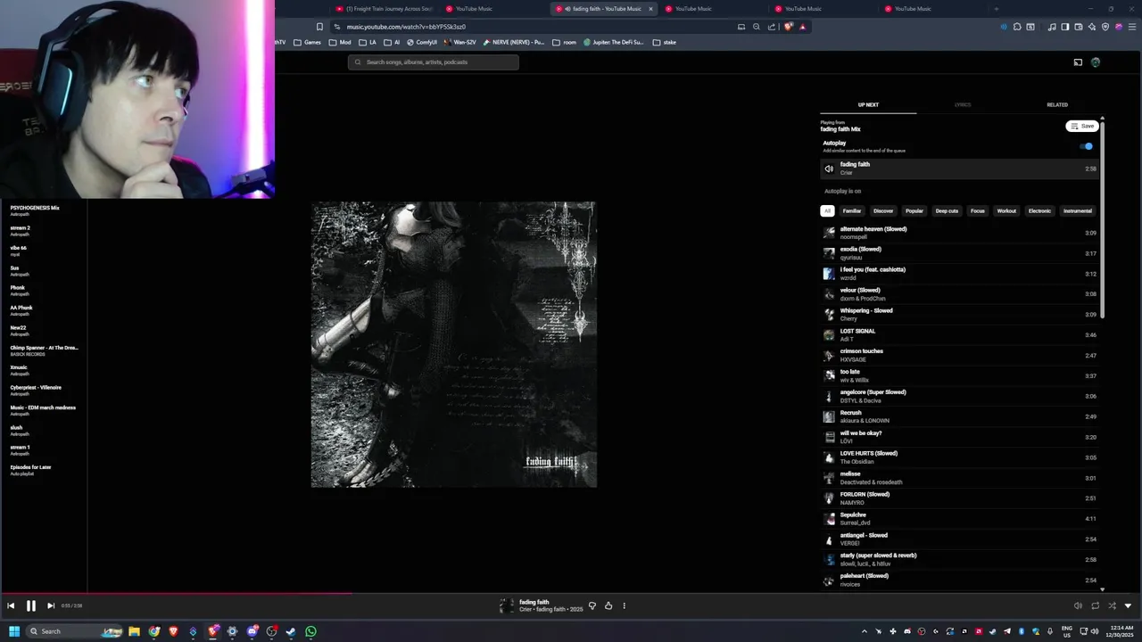Open the Windows Start menu
The image size is (1142, 642).
click(14, 631)
